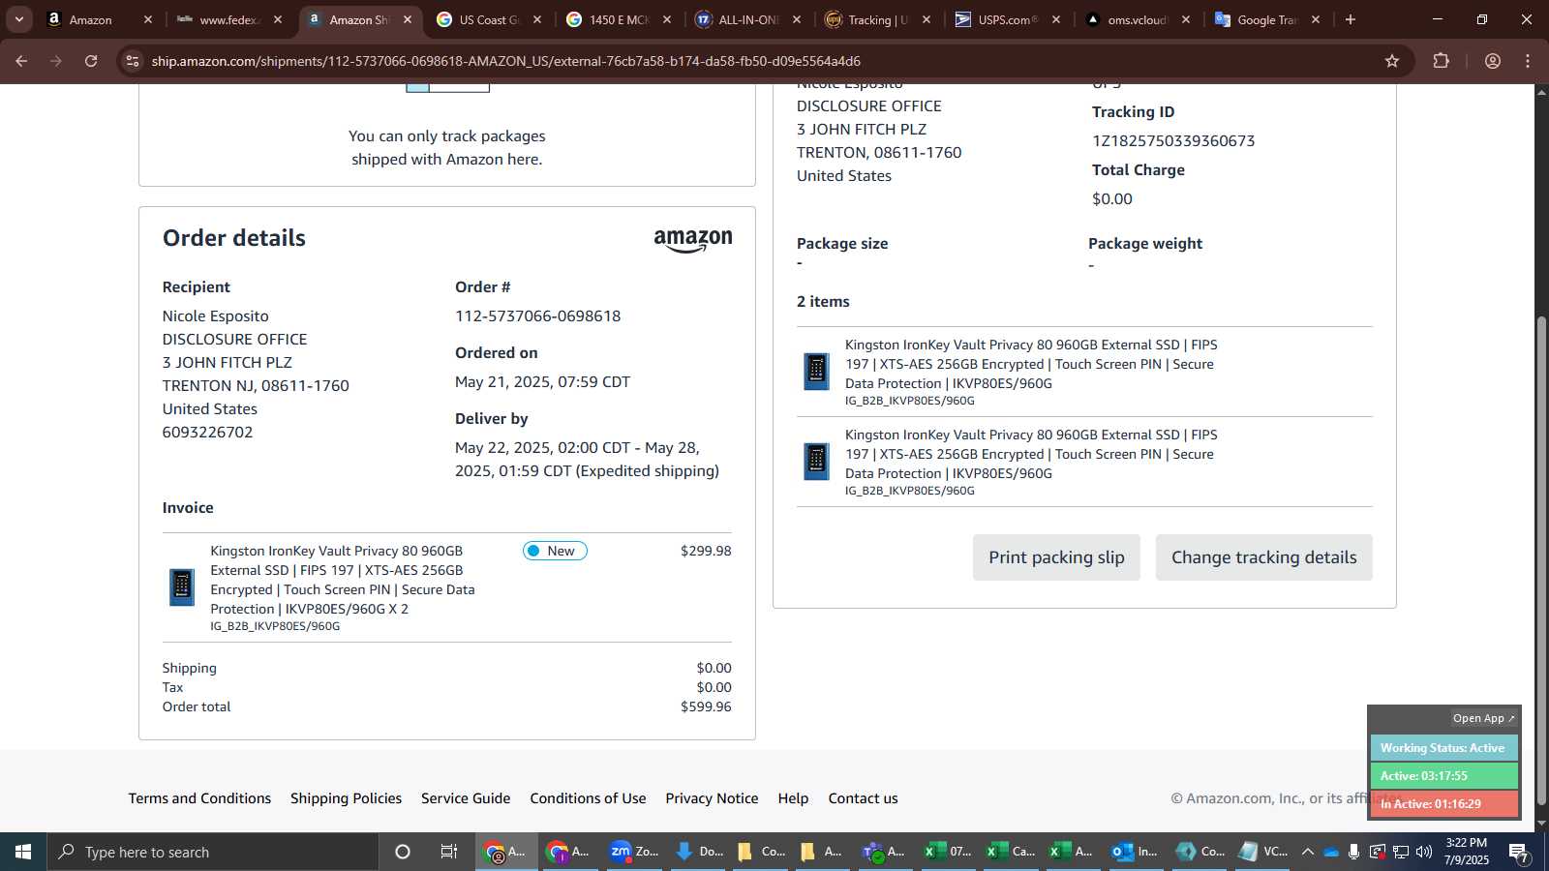The width and height of the screenshot is (1549, 871).
Task: Open the Help footer link
Action: point(793,798)
